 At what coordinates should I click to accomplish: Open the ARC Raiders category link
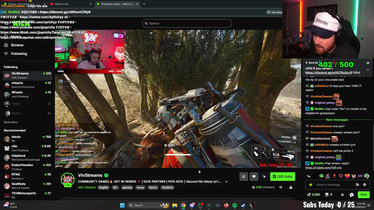pos(87,188)
